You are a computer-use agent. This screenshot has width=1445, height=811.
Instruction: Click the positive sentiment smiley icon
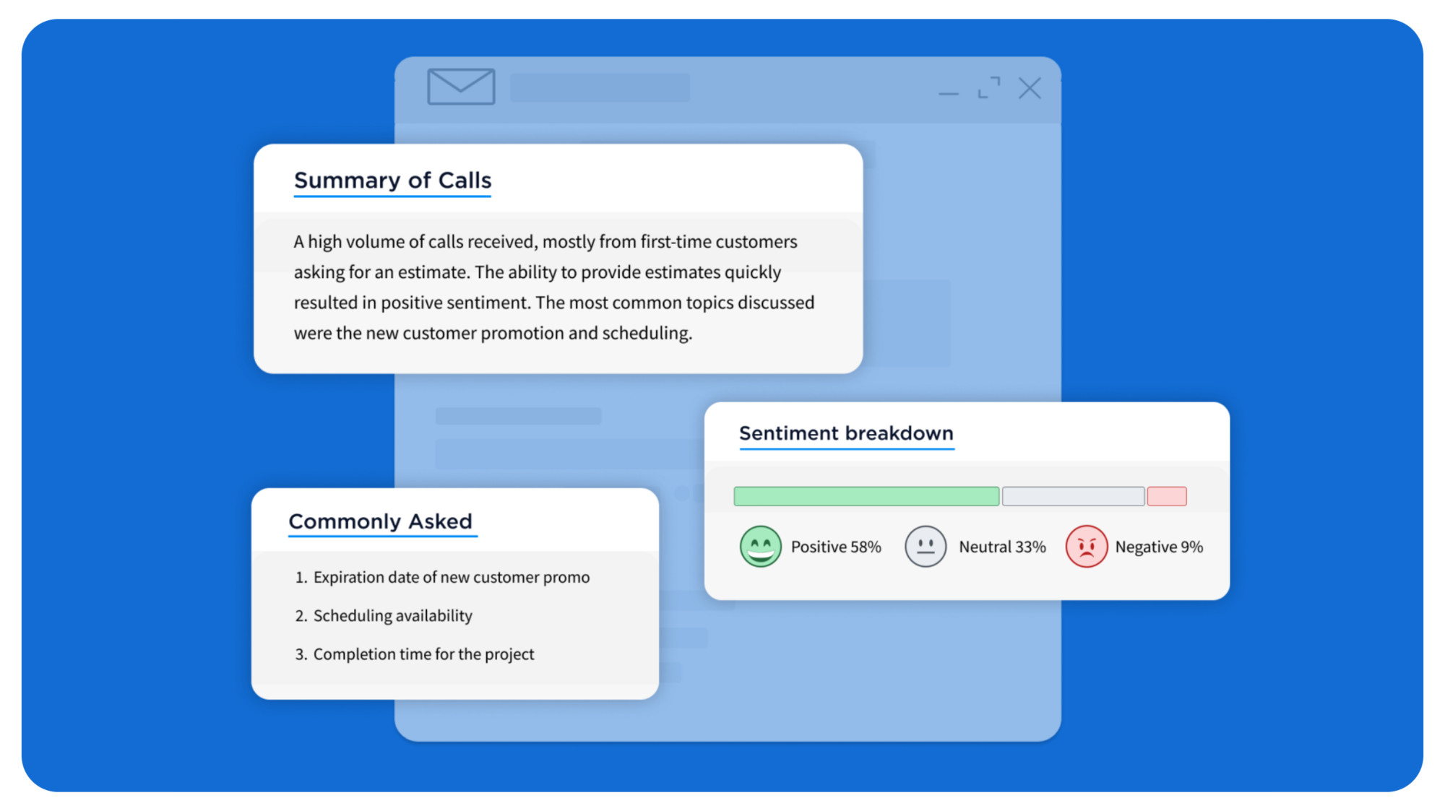coord(759,547)
